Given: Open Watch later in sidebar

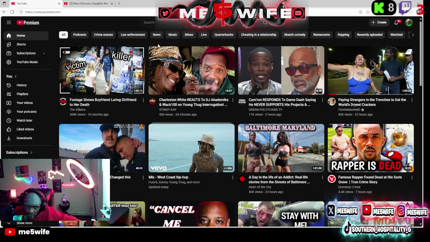Looking at the screenshot, I should pos(26,120).
